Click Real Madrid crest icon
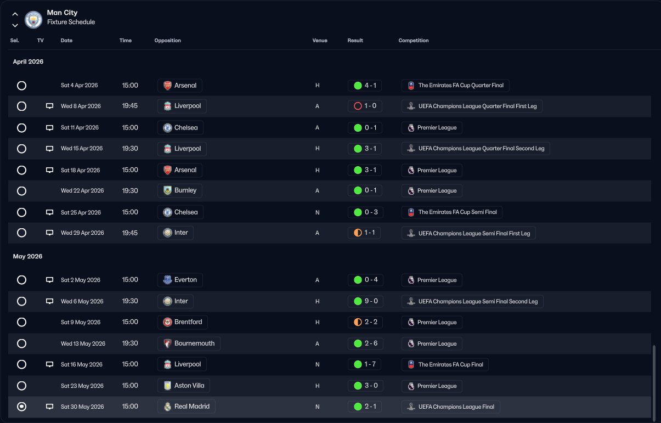This screenshot has width=661, height=423. tap(167, 407)
